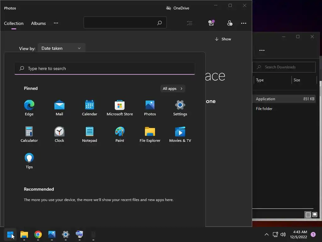Switch to Photos via taskbar icon
322x242 pixels.
pos(52,234)
